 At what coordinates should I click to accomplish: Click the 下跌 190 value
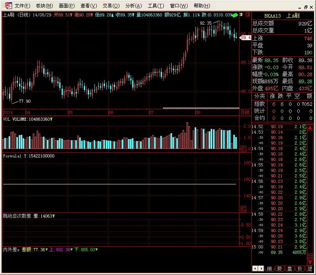[x=308, y=52]
